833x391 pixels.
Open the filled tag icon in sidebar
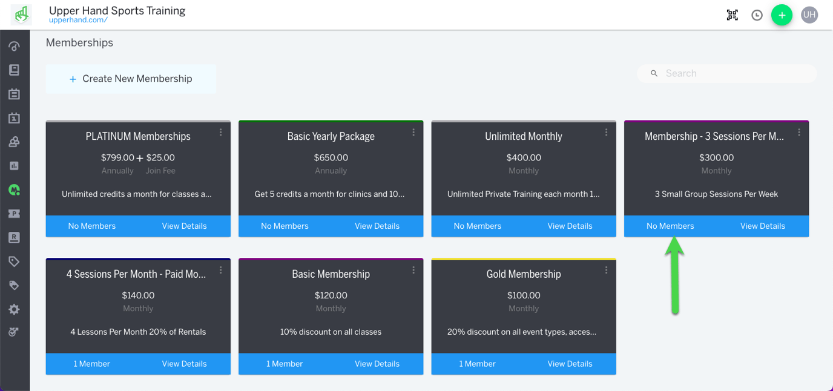[14, 285]
